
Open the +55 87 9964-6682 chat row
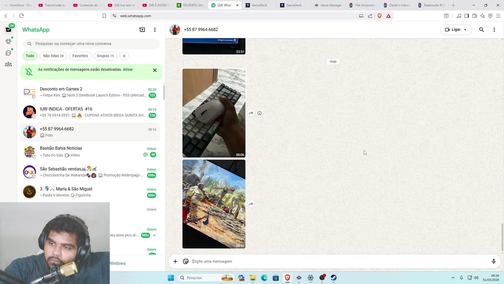click(90, 132)
